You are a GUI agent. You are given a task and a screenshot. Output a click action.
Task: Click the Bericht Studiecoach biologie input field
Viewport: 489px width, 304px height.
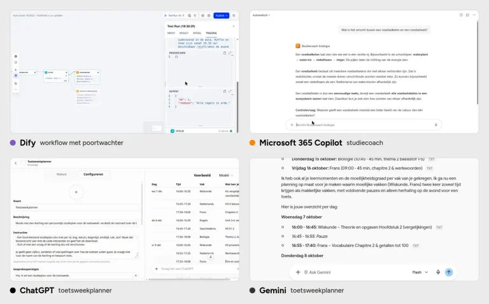coord(364,125)
